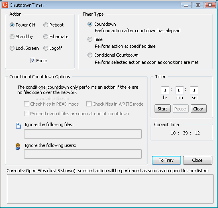Click the current time display 10 : 39 : 12
218x208 pixels.
click(x=185, y=133)
